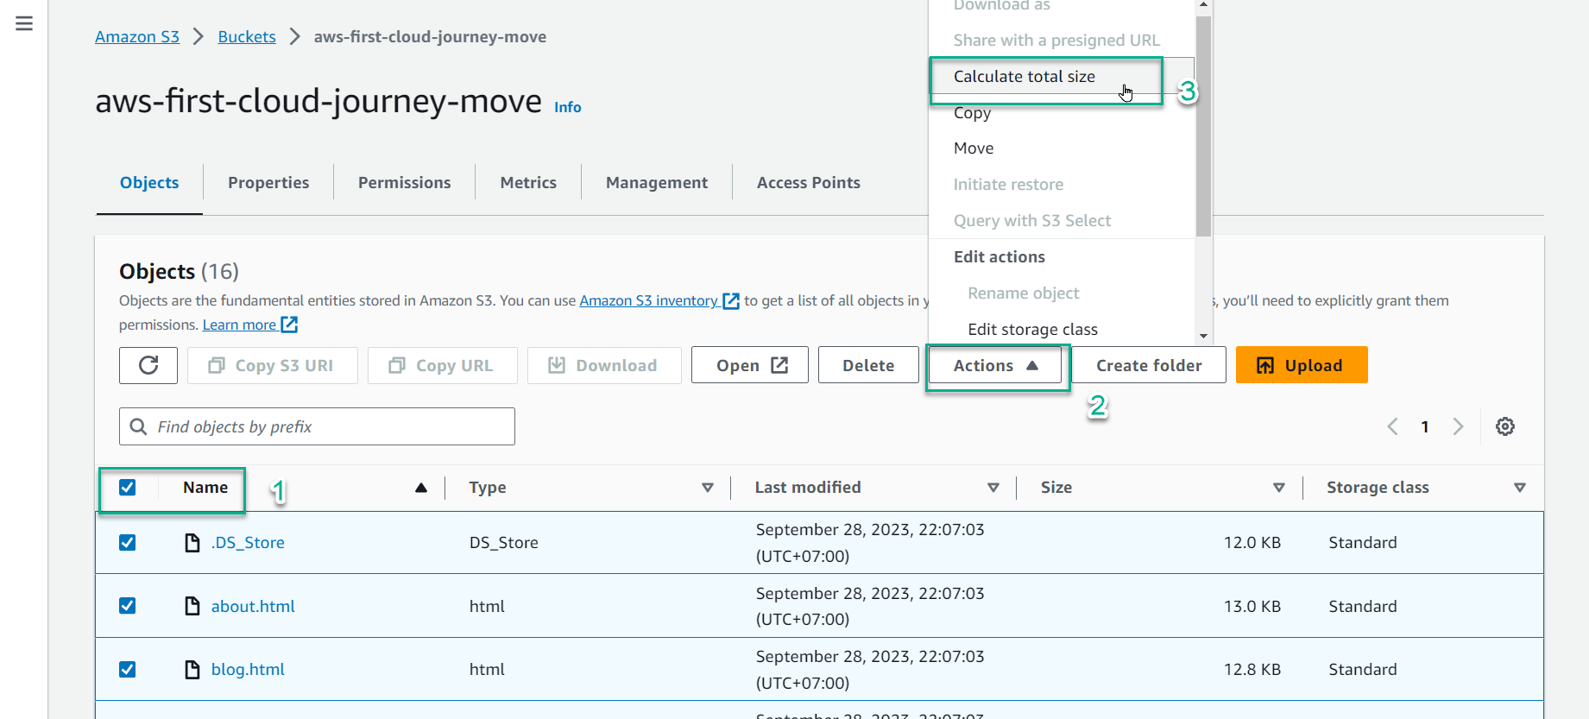
Task: Collapse the Actions dropdown button
Action: coord(995,365)
